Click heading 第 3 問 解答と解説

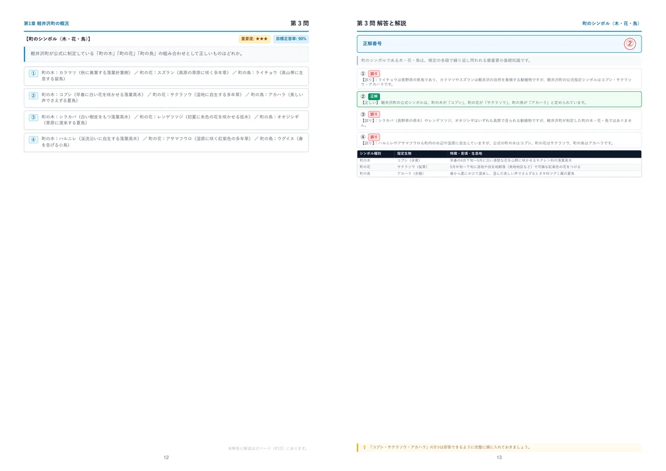coord(381,23)
